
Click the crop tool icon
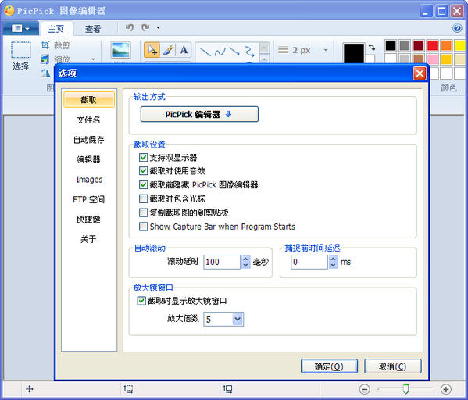(x=45, y=45)
